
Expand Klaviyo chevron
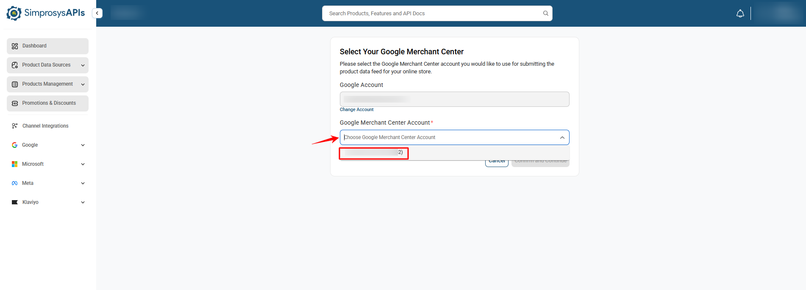pyautogui.click(x=83, y=202)
